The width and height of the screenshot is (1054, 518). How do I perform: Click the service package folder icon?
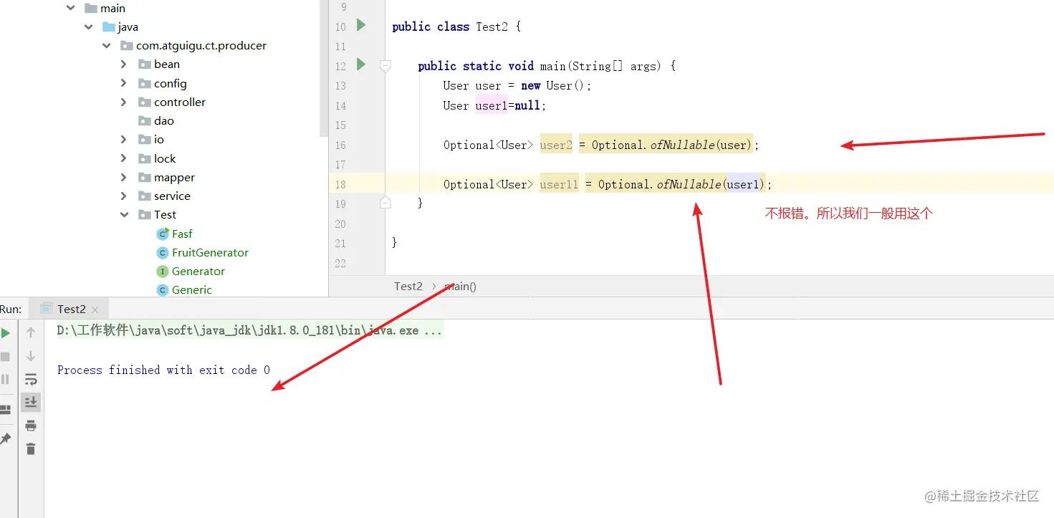(144, 196)
